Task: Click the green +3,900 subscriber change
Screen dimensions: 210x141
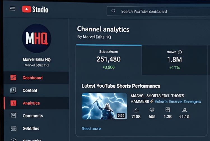Action: (109, 67)
